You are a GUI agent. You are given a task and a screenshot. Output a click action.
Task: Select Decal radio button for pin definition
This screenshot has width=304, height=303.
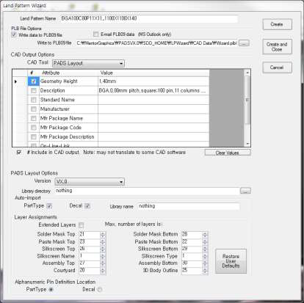click(x=99, y=290)
